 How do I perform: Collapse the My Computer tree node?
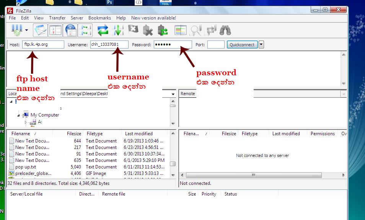click(18, 115)
